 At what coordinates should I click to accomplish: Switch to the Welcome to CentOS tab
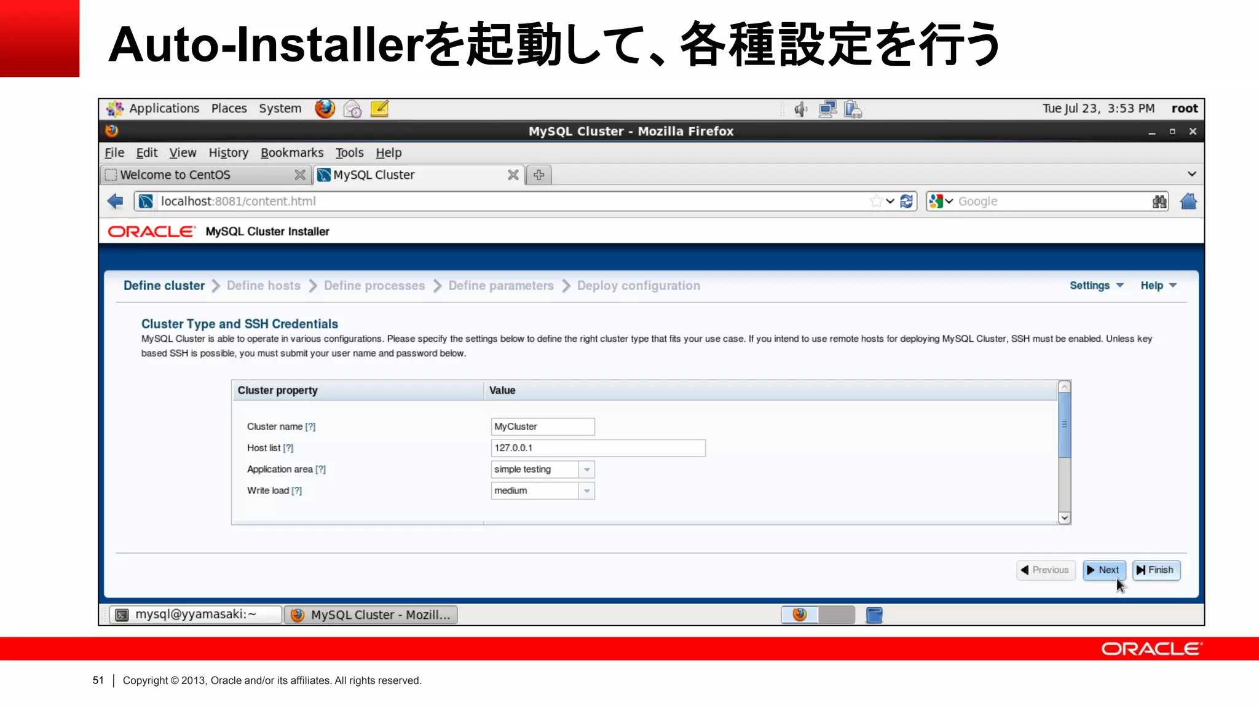205,175
